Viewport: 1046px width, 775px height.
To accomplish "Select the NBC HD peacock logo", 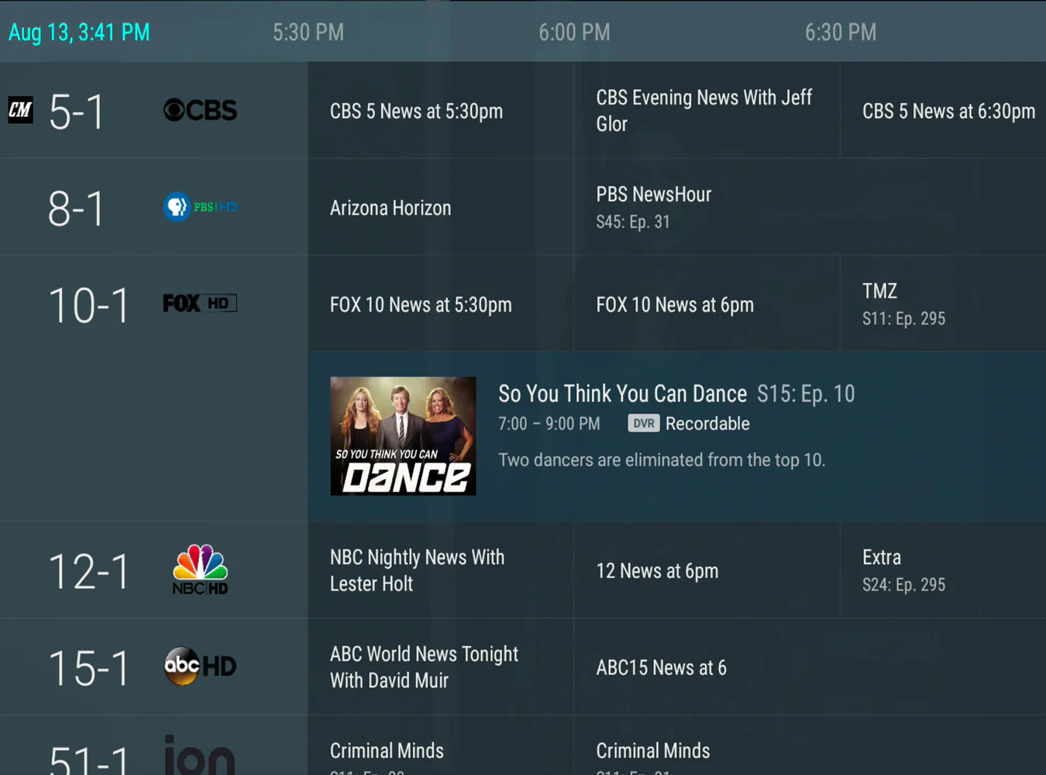I will 200,570.
